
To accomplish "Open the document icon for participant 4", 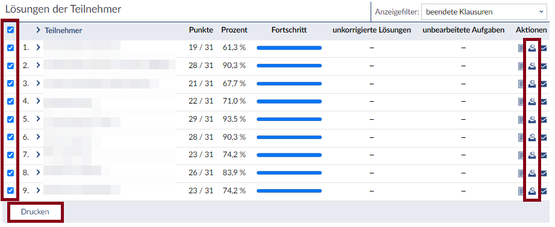I will tap(521, 102).
